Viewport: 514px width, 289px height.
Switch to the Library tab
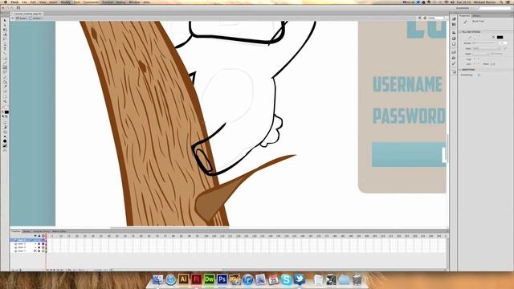(x=476, y=16)
